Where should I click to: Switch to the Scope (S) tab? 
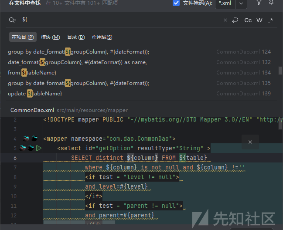click(x=102, y=37)
